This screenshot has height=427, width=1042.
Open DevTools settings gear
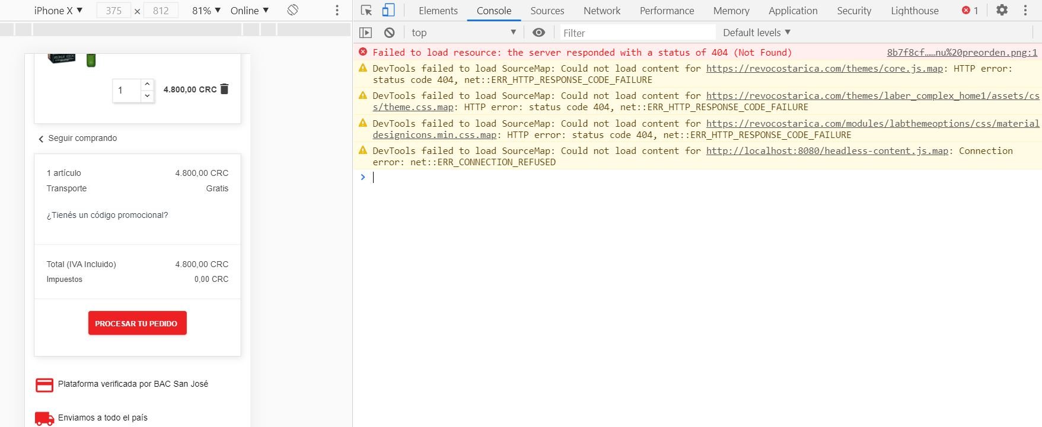(x=1002, y=10)
